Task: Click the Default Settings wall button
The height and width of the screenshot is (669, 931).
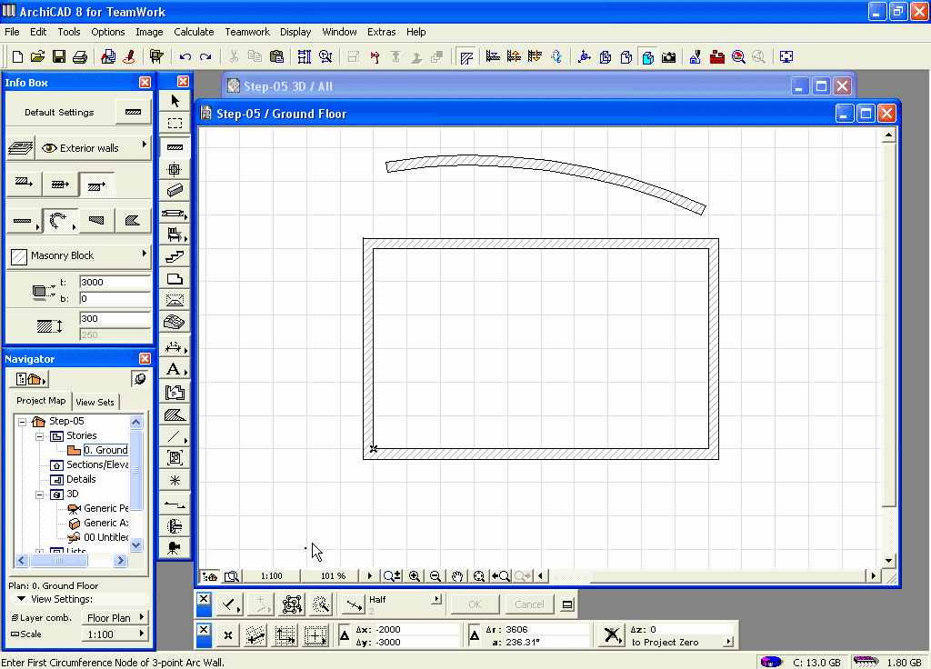Action: click(x=133, y=112)
